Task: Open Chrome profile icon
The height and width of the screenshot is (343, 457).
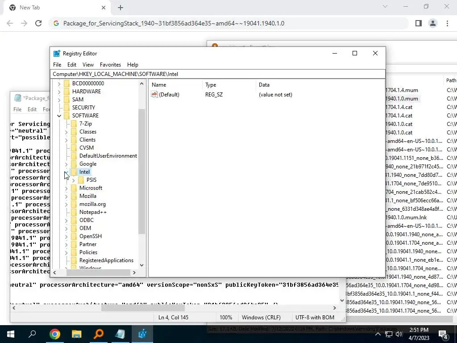Action: [x=433, y=23]
